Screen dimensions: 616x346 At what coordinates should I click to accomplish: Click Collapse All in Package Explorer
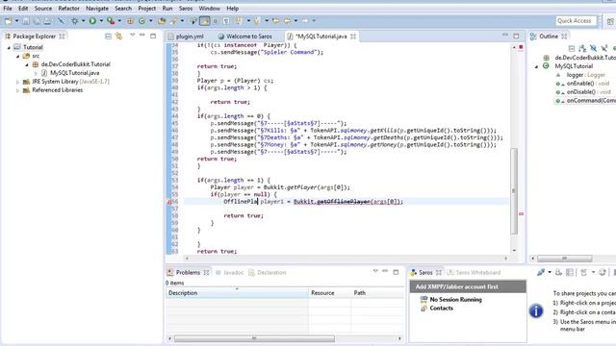(x=108, y=37)
